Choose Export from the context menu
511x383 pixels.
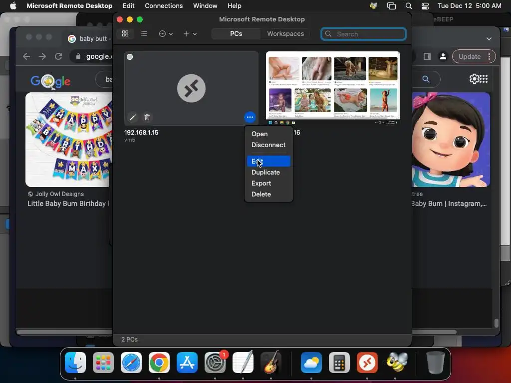pyautogui.click(x=261, y=184)
